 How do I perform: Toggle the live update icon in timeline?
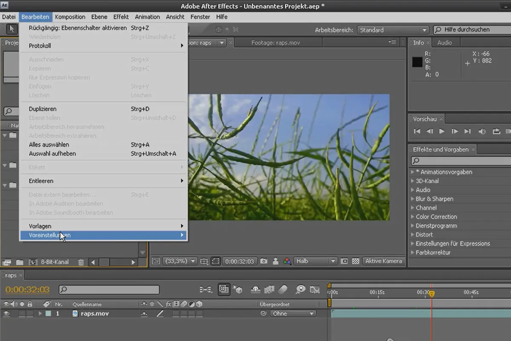click(x=224, y=289)
